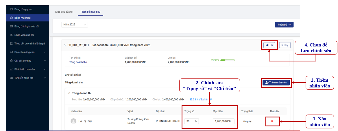Click the Lưu save button
The height and width of the screenshot is (131, 338).
(269, 45)
